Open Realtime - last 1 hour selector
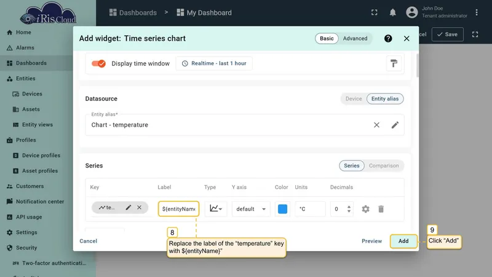This screenshot has height=277, width=492. (214, 63)
